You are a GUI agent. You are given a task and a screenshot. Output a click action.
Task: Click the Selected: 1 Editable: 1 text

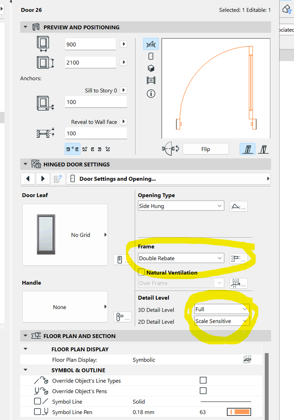pyautogui.click(x=245, y=10)
